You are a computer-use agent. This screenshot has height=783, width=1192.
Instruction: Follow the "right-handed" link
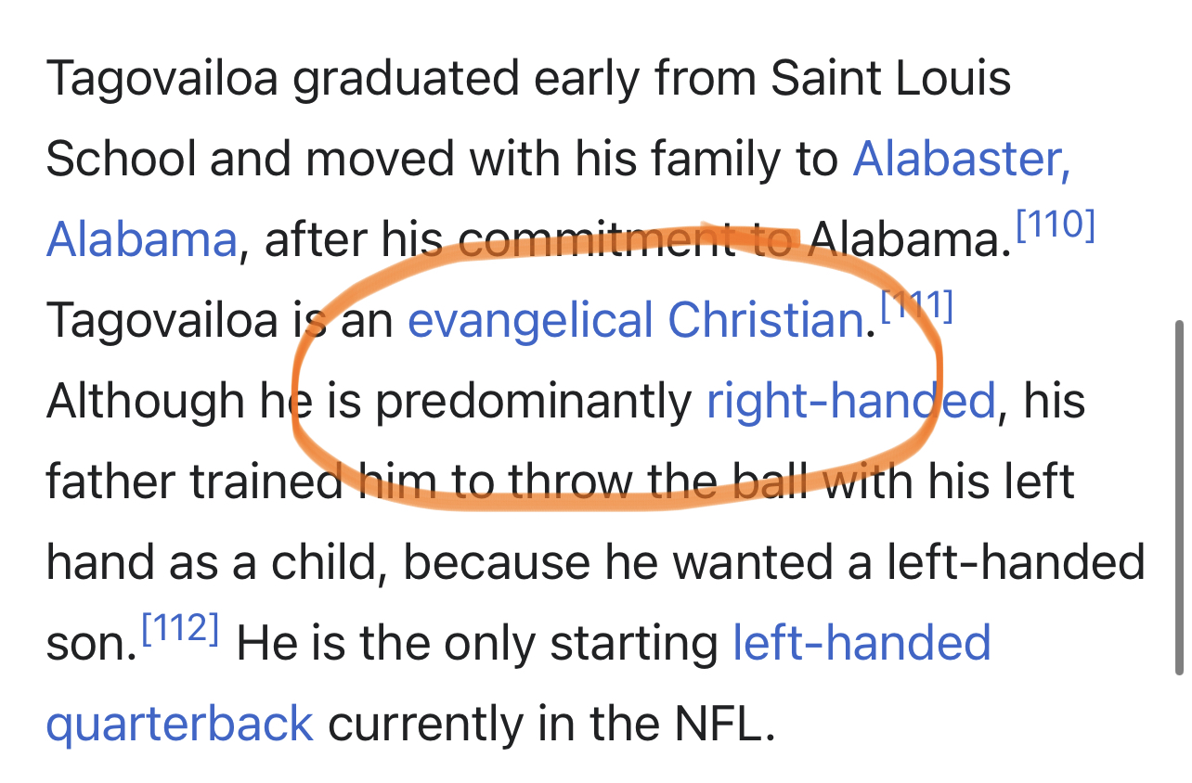(x=851, y=401)
